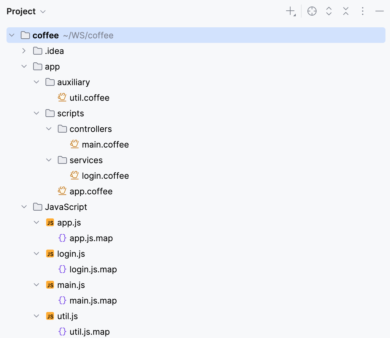Select the coffee project root node
The image size is (390, 338).
pos(45,35)
